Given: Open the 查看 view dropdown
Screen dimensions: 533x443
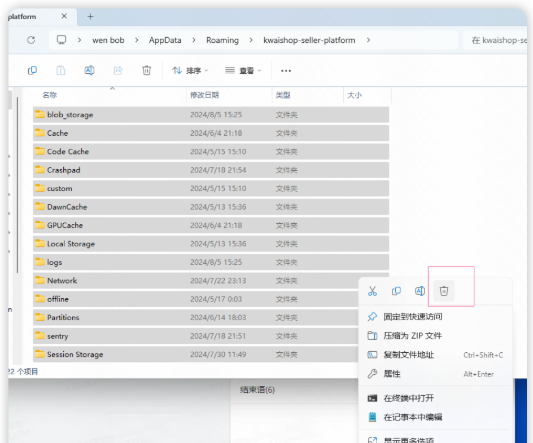Looking at the screenshot, I should (243, 70).
